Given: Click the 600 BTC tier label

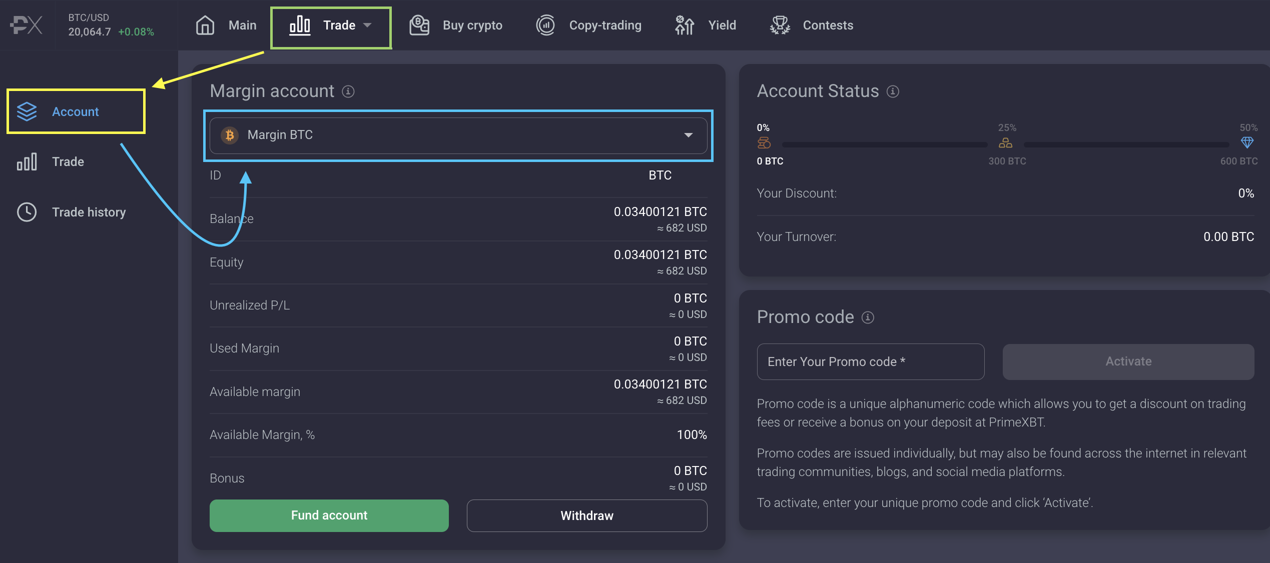Looking at the screenshot, I should (x=1239, y=161).
